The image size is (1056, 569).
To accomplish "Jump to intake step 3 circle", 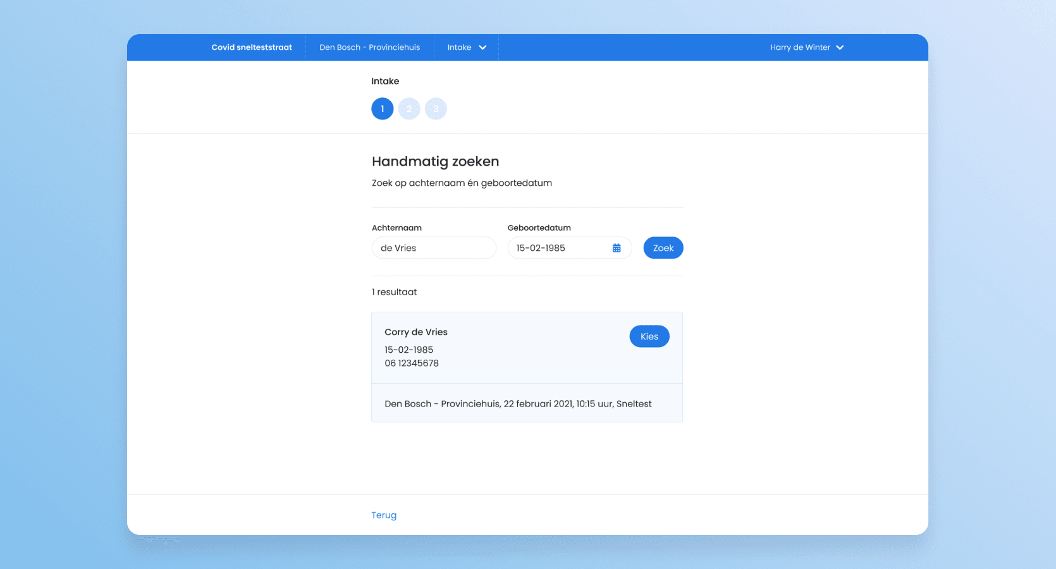I will [436, 109].
